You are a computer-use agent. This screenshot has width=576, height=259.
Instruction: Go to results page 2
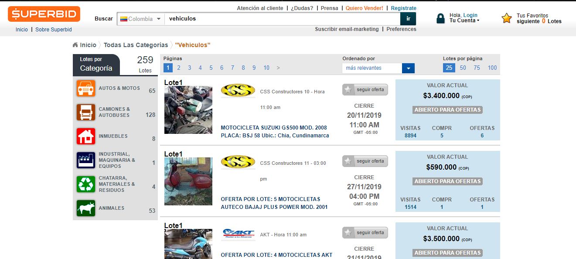click(179, 68)
